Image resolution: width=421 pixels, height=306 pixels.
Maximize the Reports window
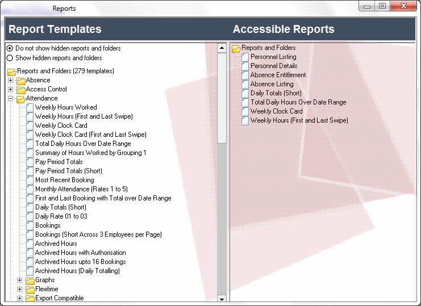(x=382, y=6)
